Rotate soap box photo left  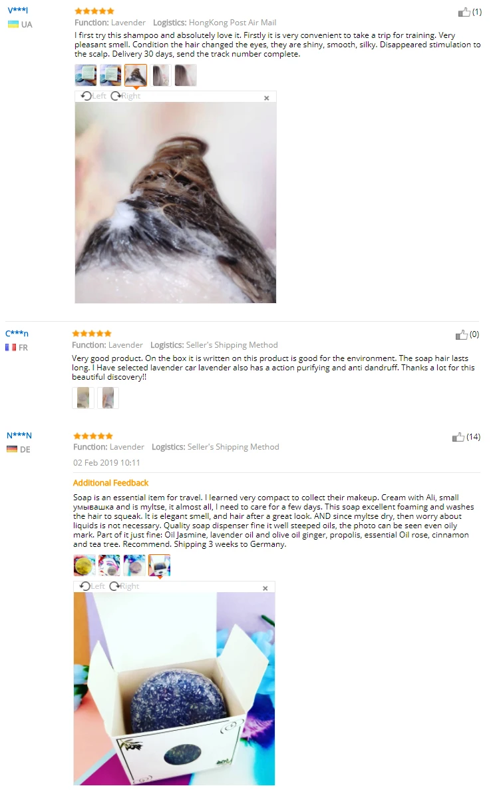coord(92,586)
